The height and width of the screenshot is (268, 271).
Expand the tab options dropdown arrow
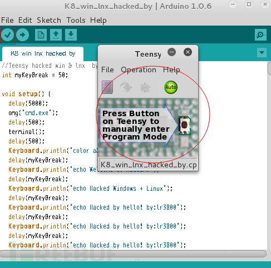(262, 53)
